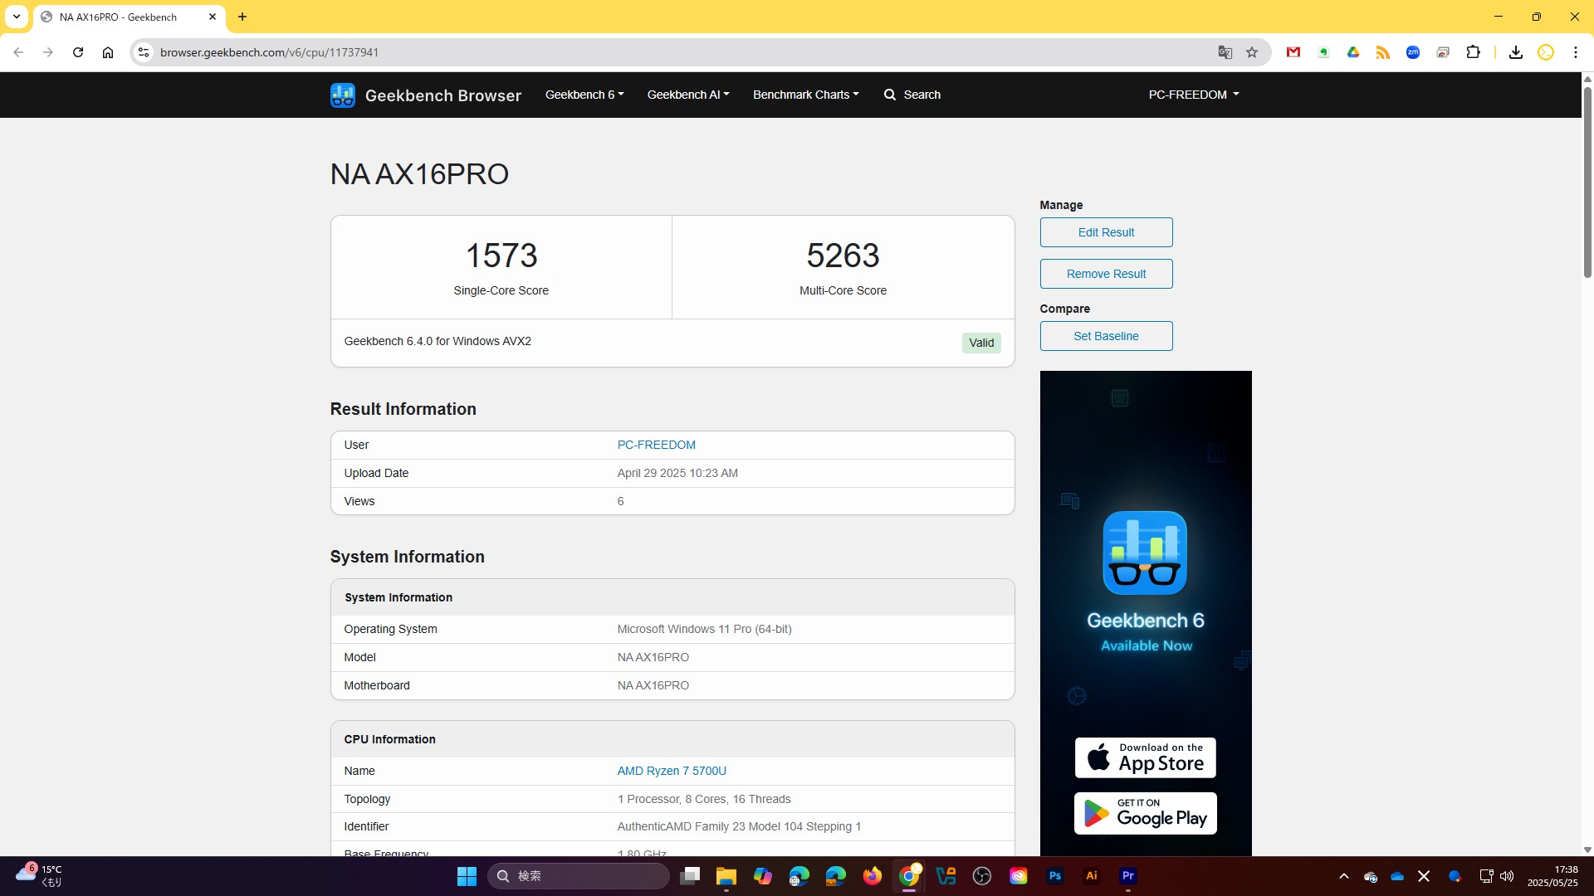The height and width of the screenshot is (896, 1594).
Task: Click the Geekbench Browser logo icon
Action: click(x=342, y=95)
